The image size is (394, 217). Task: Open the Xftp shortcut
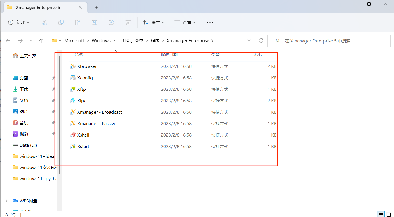82,89
